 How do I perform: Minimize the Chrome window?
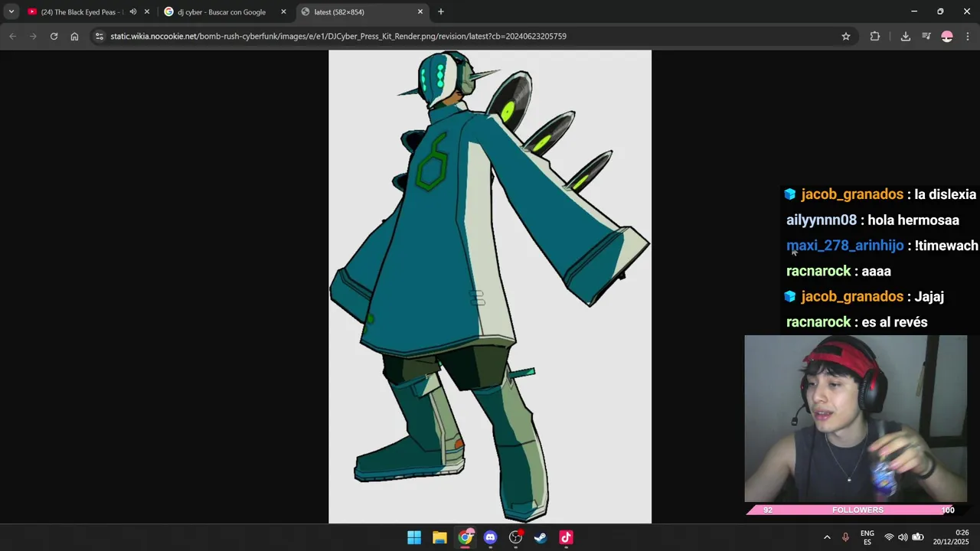pos(914,11)
